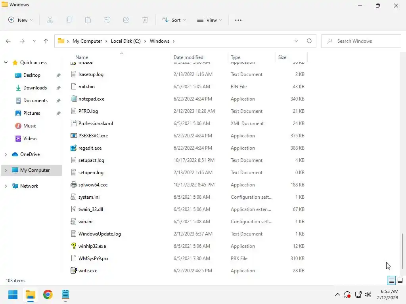
Task: Expand chevron after Windows in breadcrumb
Action: pos(174,41)
